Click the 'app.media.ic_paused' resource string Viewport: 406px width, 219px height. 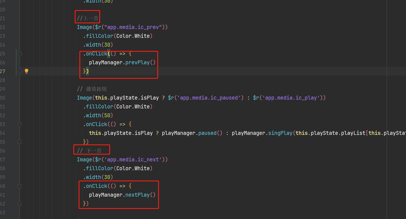click(x=210, y=98)
